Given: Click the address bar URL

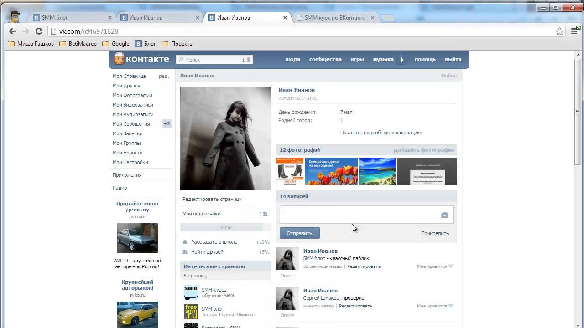Looking at the screenshot, I should tap(89, 31).
